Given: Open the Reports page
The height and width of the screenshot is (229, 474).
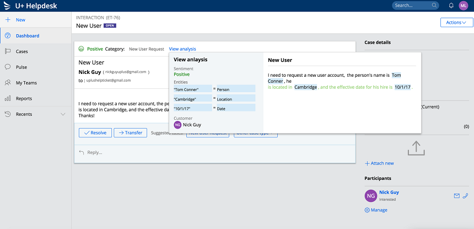Looking at the screenshot, I should click(x=24, y=98).
